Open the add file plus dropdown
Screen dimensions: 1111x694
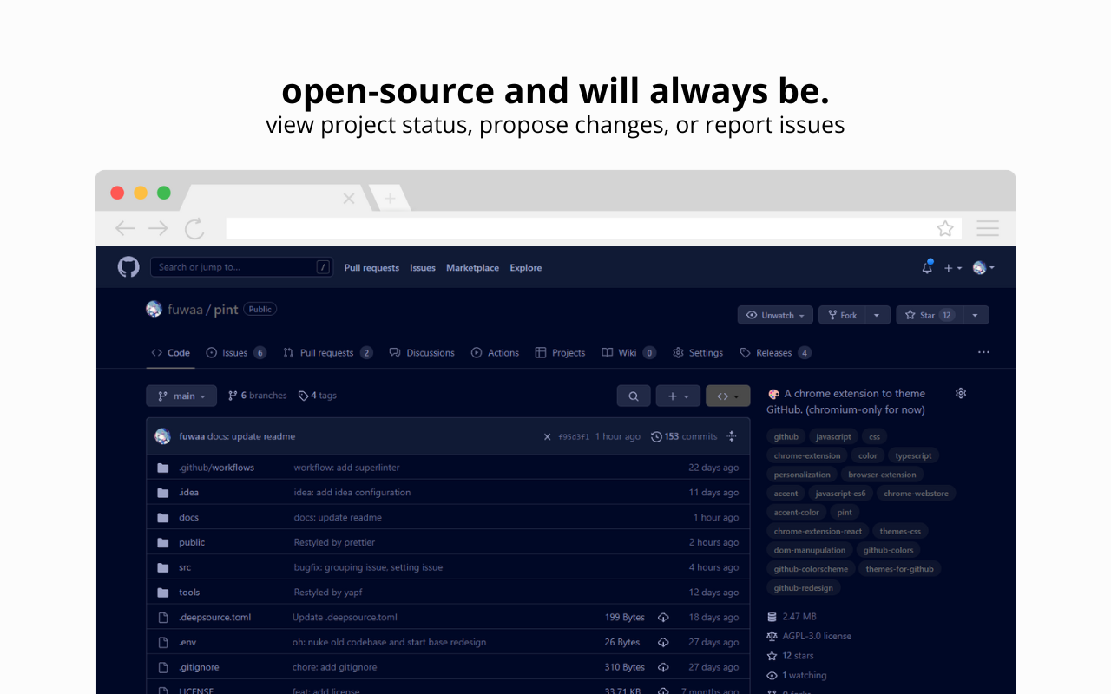678,396
